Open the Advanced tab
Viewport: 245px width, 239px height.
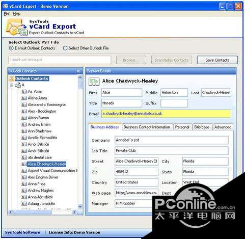tap(223, 127)
